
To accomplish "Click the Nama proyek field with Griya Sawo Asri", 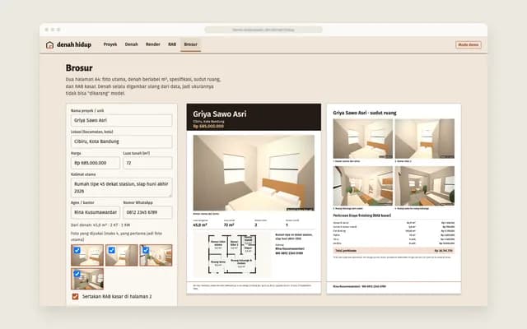I will coord(121,120).
